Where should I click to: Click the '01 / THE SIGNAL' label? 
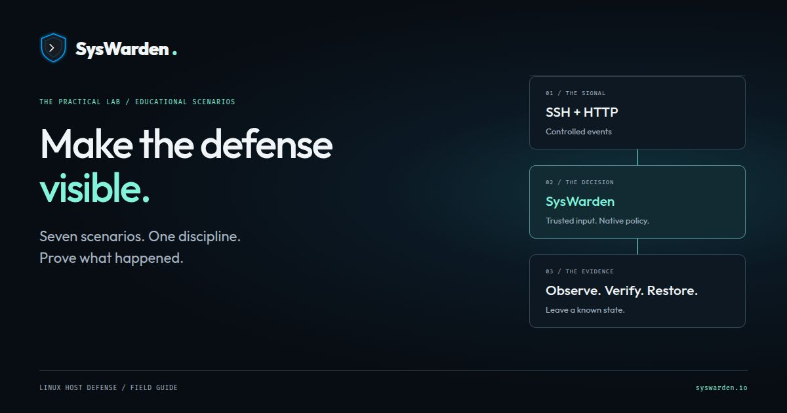[576, 93]
